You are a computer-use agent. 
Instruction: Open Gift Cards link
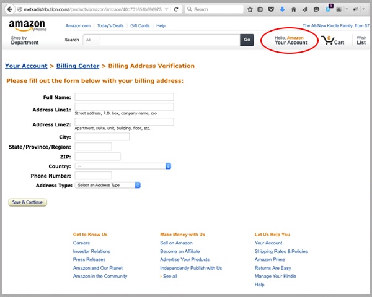[x=139, y=25]
